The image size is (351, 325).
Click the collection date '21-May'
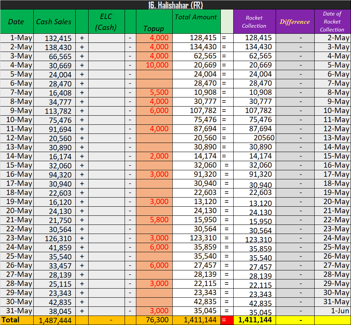[x=332, y=211]
